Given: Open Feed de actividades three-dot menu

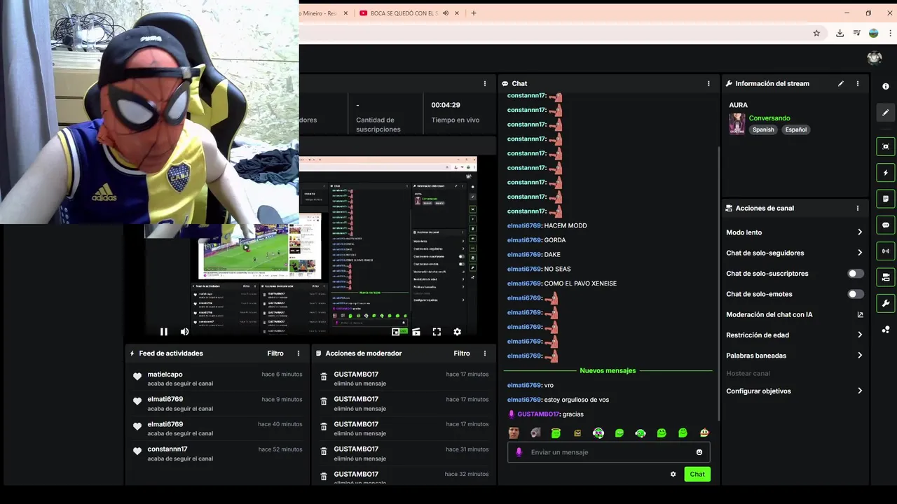Looking at the screenshot, I should (299, 353).
